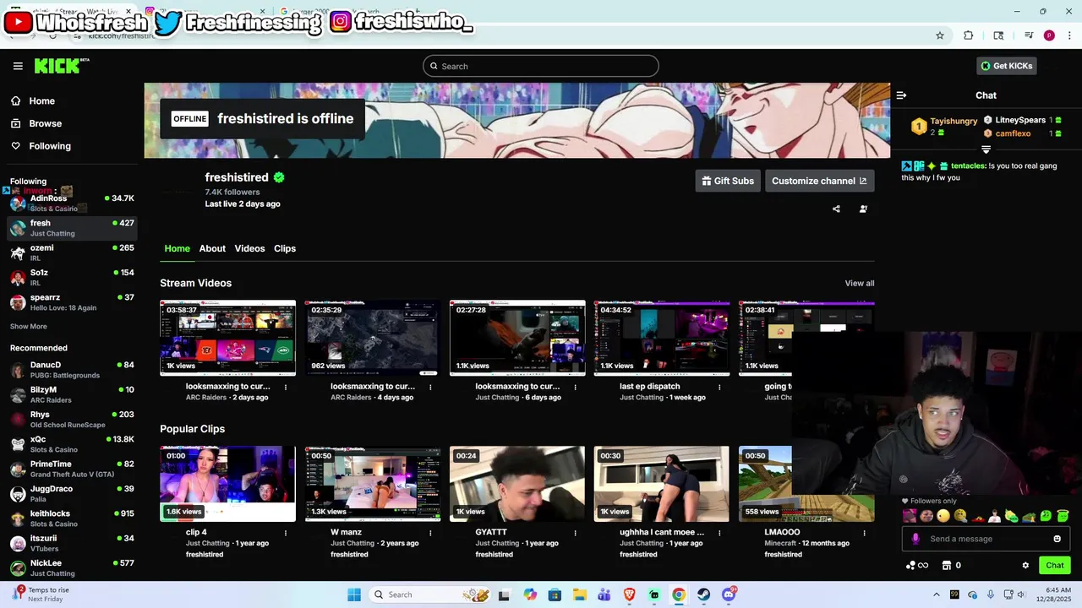Open Chrome three-dot menu
Screen dimensions: 1082x608
click(1069, 35)
